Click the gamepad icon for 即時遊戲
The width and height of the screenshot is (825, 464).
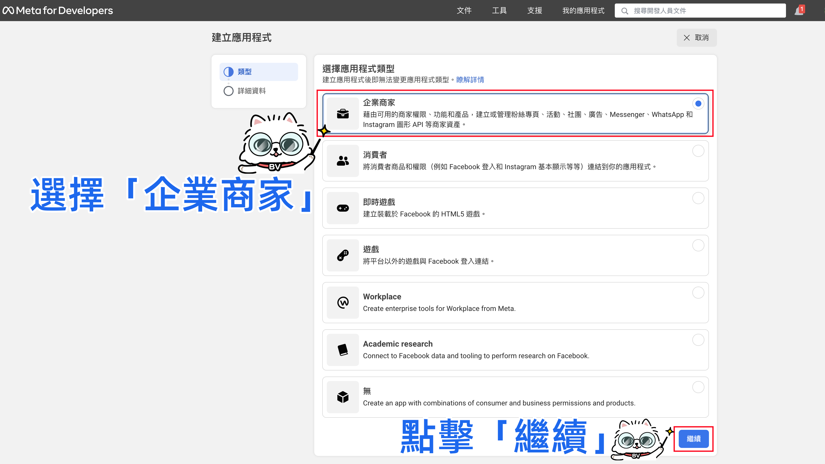343,208
